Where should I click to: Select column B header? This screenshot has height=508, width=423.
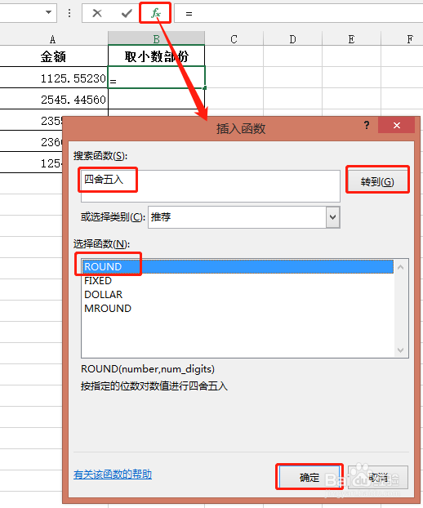(x=156, y=39)
